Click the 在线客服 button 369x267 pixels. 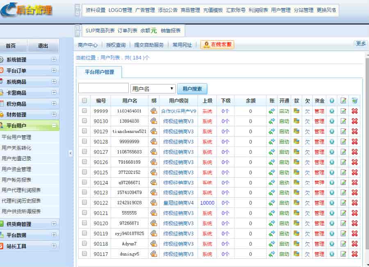[217, 45]
